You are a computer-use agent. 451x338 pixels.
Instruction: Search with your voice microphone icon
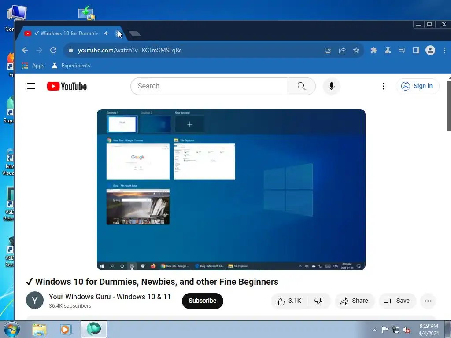point(331,86)
